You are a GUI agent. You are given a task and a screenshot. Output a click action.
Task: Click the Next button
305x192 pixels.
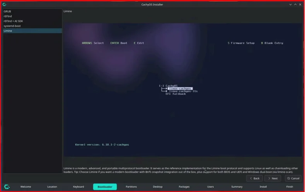click(x=273, y=178)
